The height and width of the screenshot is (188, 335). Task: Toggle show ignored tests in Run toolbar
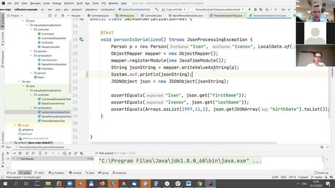pos(20,153)
